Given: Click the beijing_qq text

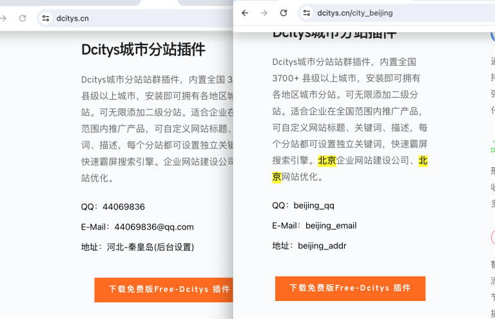Looking at the screenshot, I should click(x=314, y=206).
